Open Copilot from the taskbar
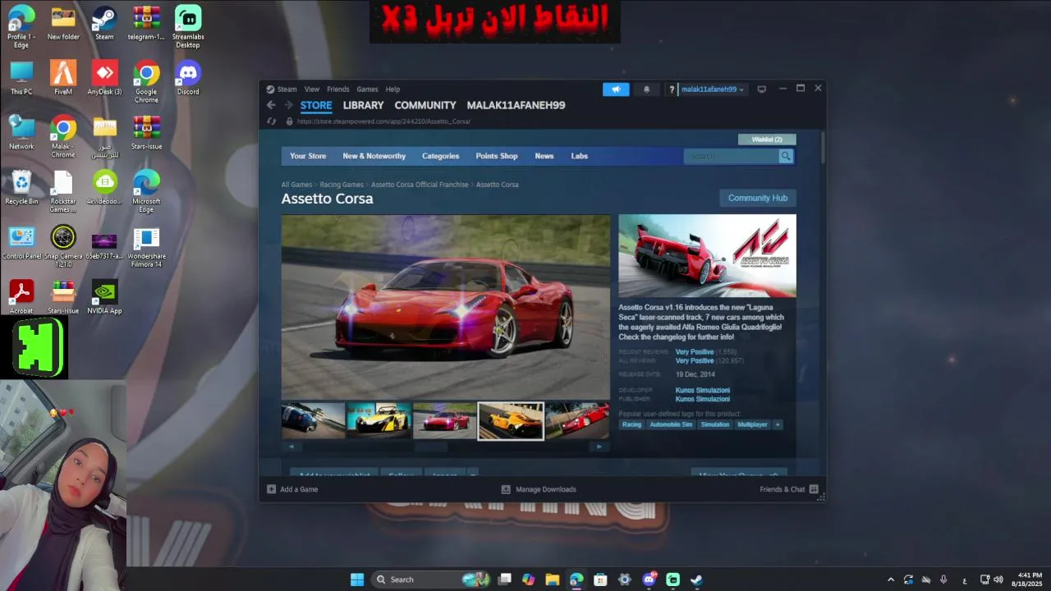The height and width of the screenshot is (591, 1051). tap(528, 580)
